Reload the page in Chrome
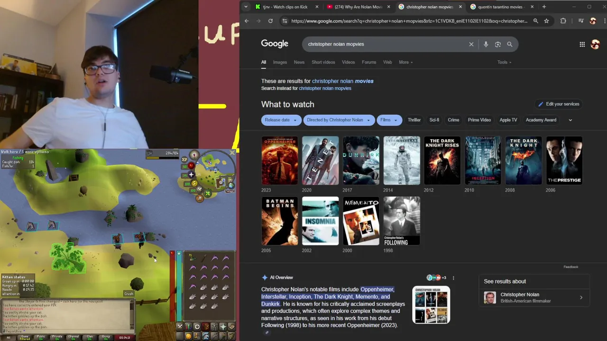 270,21
